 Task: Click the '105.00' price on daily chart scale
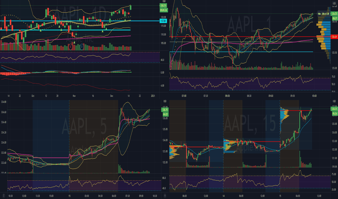[164, 43]
